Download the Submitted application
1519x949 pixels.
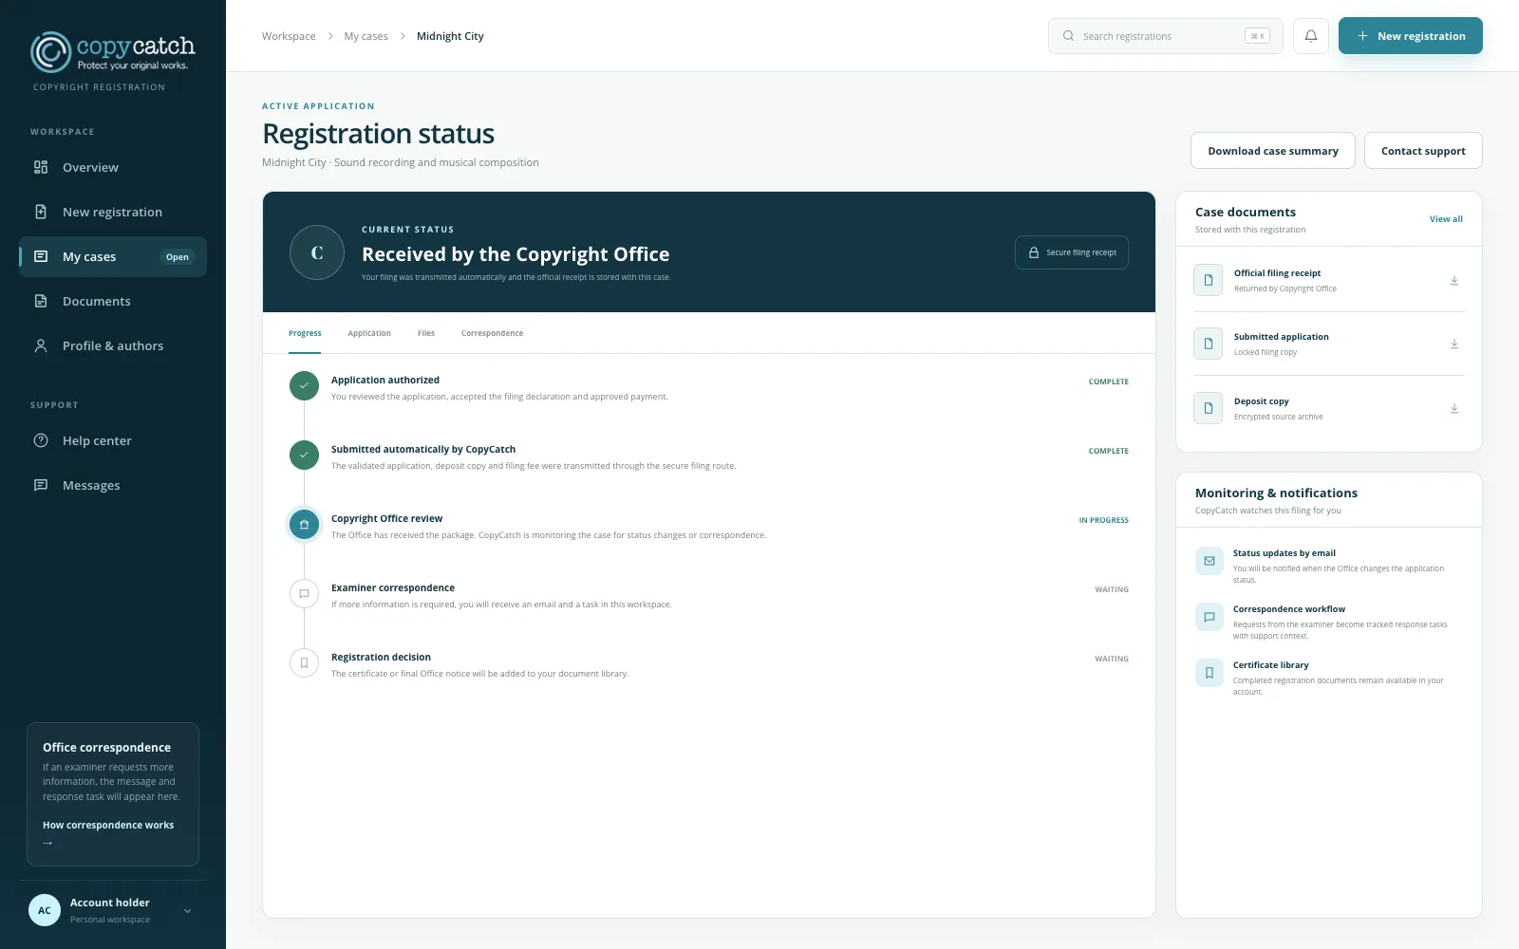1453,344
